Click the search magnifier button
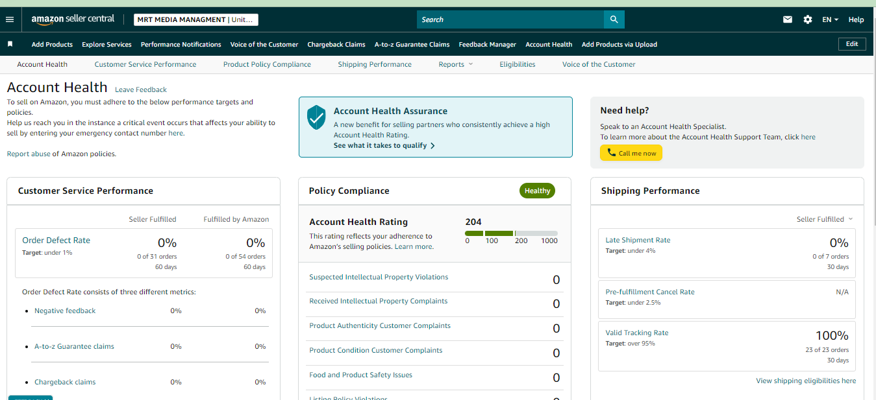Viewport: 876px width, 400px height. pos(614,19)
